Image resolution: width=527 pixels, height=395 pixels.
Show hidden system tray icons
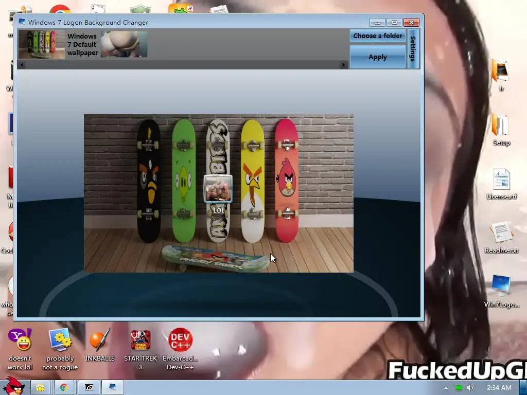tap(446, 388)
